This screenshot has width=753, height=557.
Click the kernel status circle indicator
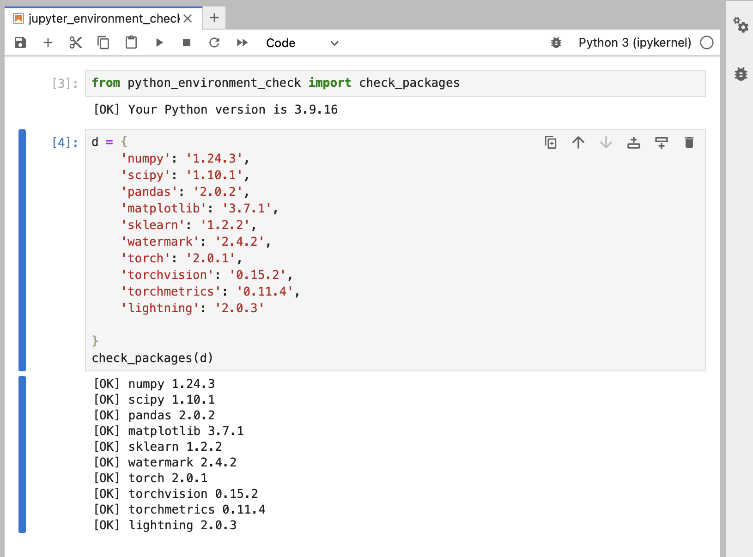[706, 43]
